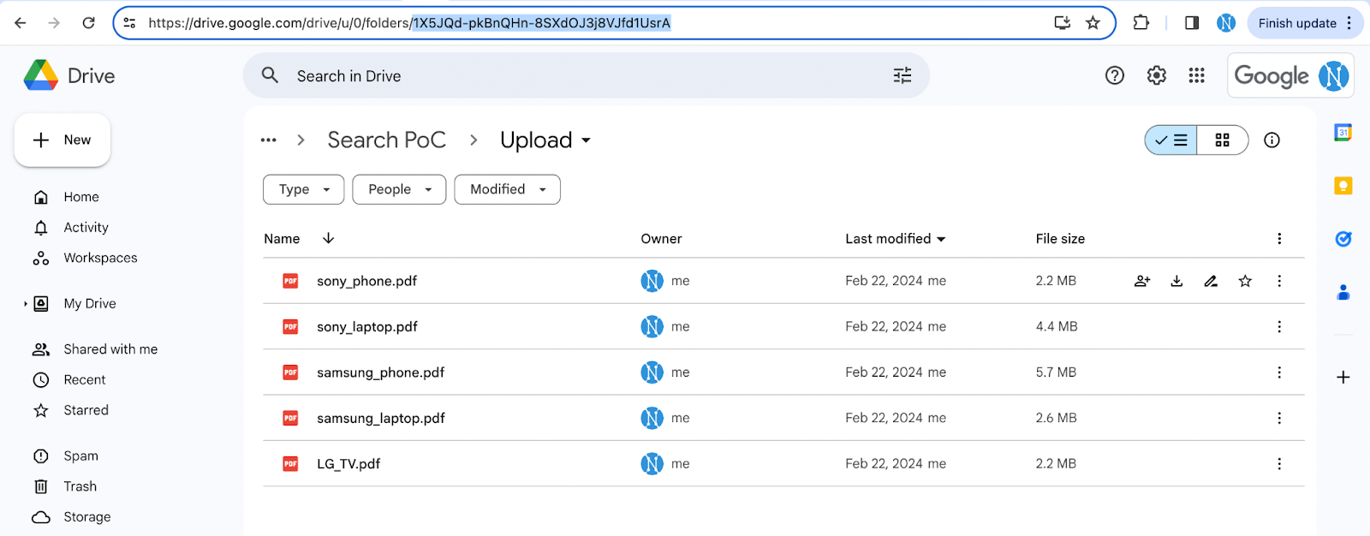Reverse sort direction arrow next to Name

tap(328, 238)
